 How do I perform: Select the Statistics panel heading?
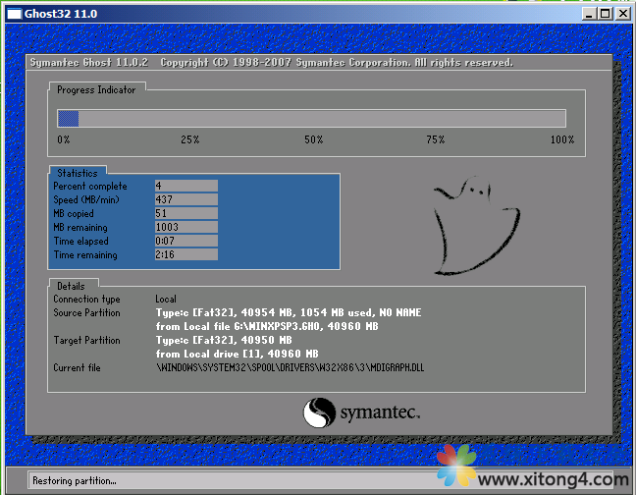pos(78,173)
